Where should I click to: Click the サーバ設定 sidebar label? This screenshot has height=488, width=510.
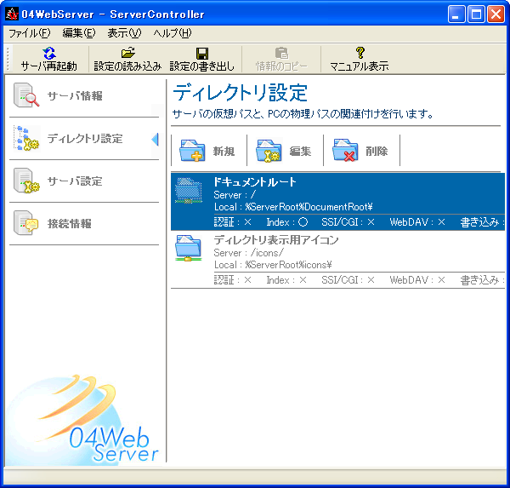(75, 181)
